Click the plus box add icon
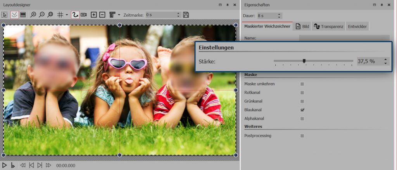 [x=93, y=15]
